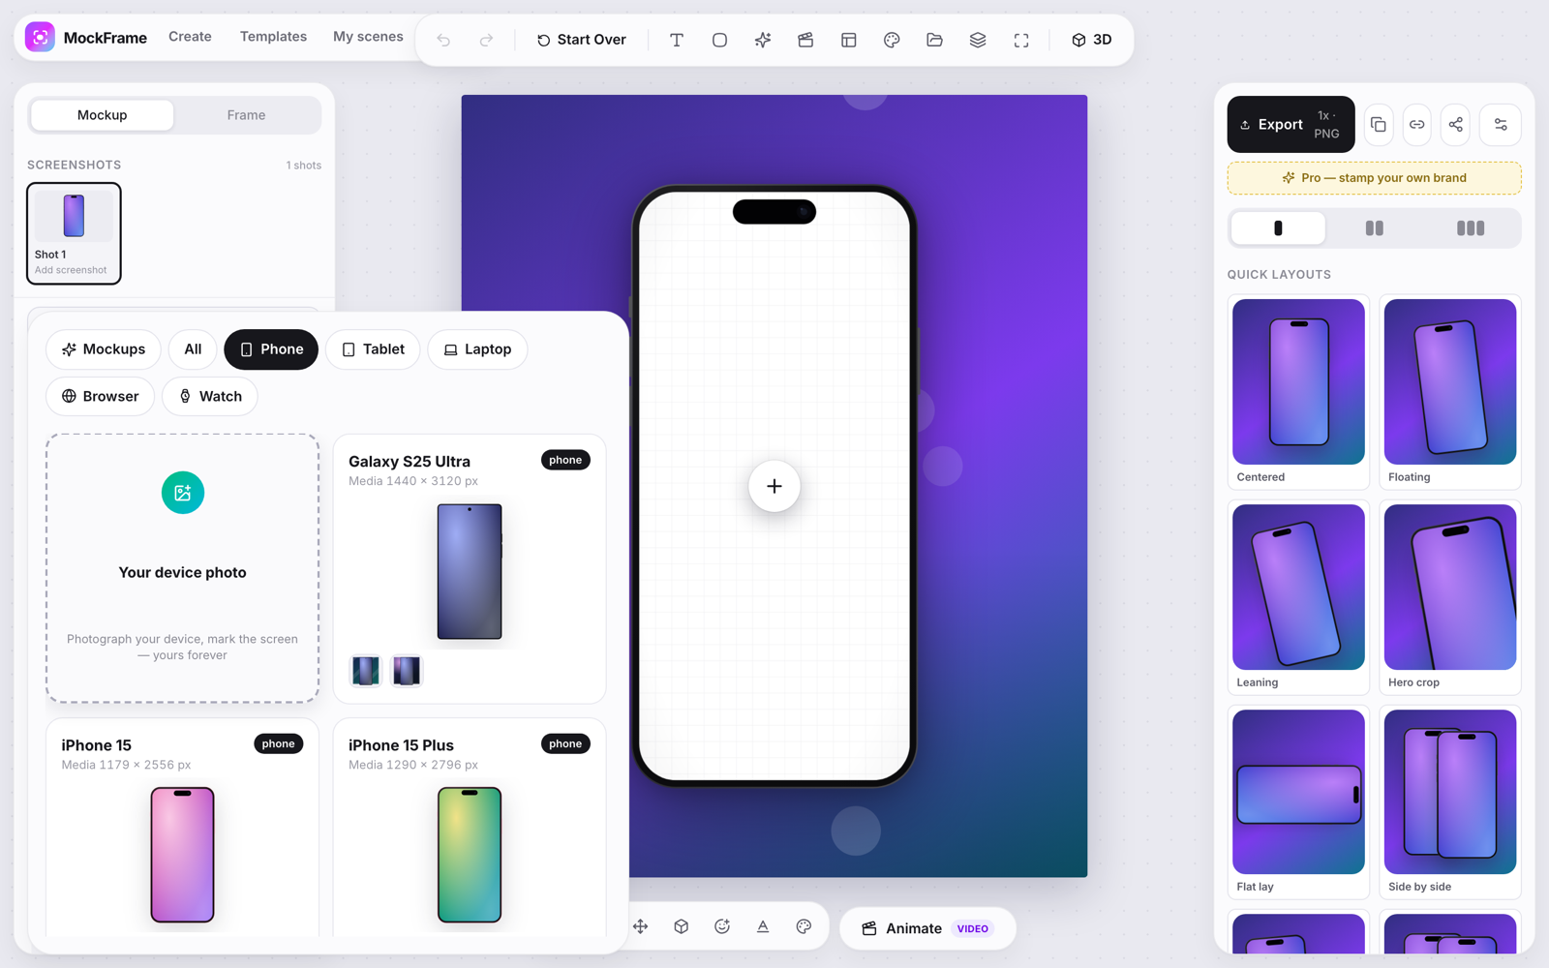Apply the Hero crop quick layout

tap(1450, 597)
